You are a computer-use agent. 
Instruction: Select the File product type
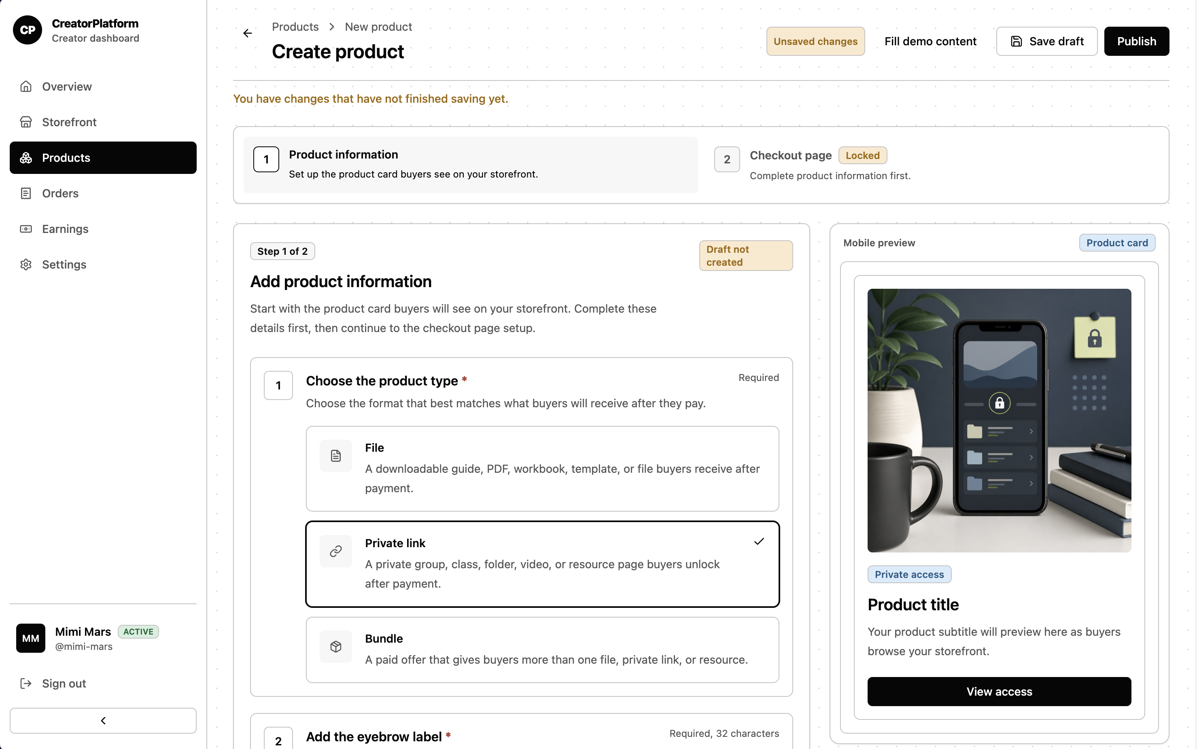pyautogui.click(x=542, y=469)
